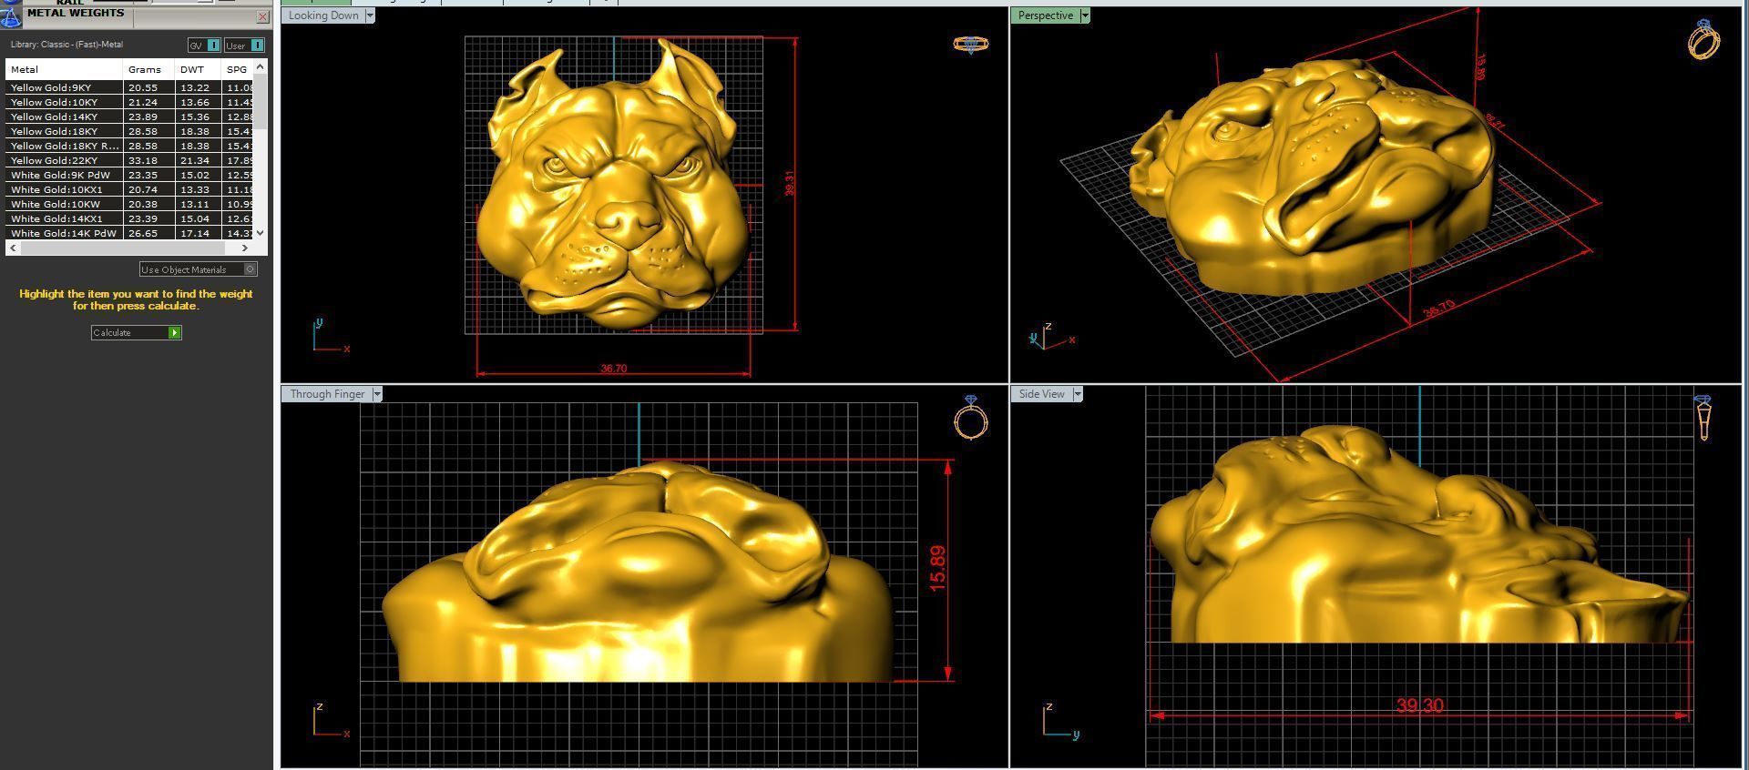The height and width of the screenshot is (770, 1749).
Task: Click the DWT column header
Action: [x=198, y=69]
